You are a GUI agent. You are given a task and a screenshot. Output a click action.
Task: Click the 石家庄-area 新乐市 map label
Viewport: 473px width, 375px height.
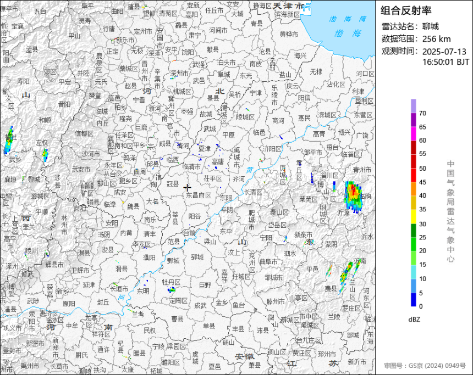(125, 40)
